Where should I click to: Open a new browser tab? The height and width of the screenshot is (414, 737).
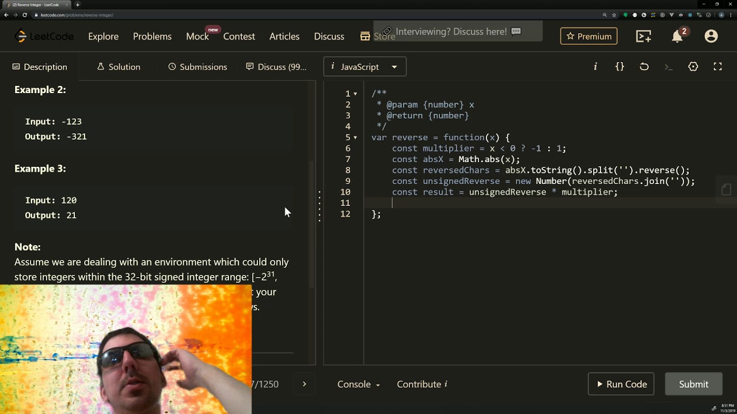tap(77, 5)
